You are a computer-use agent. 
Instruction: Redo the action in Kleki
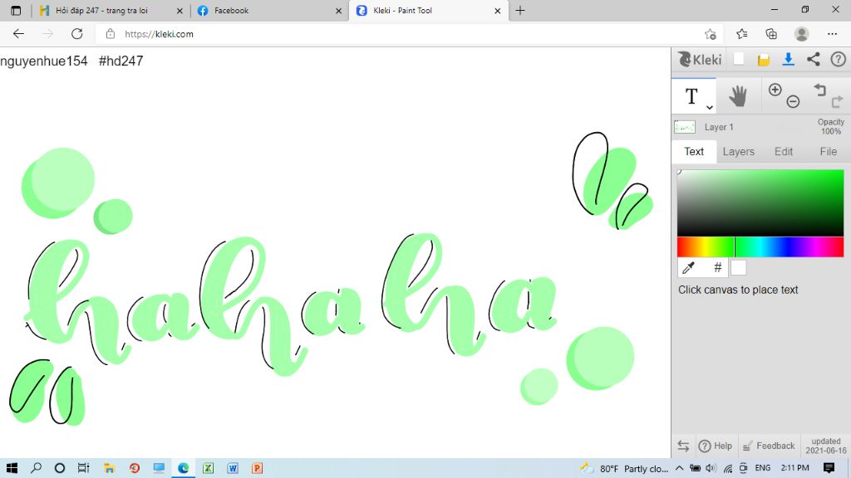(837, 101)
